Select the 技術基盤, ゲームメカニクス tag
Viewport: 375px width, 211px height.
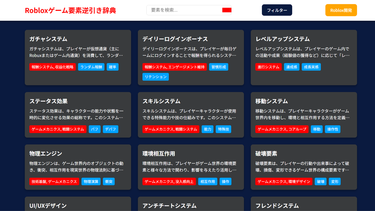(x=54, y=182)
